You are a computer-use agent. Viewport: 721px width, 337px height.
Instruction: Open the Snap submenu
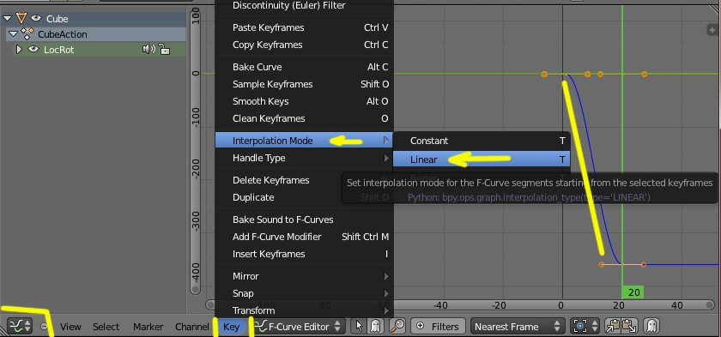coord(305,293)
